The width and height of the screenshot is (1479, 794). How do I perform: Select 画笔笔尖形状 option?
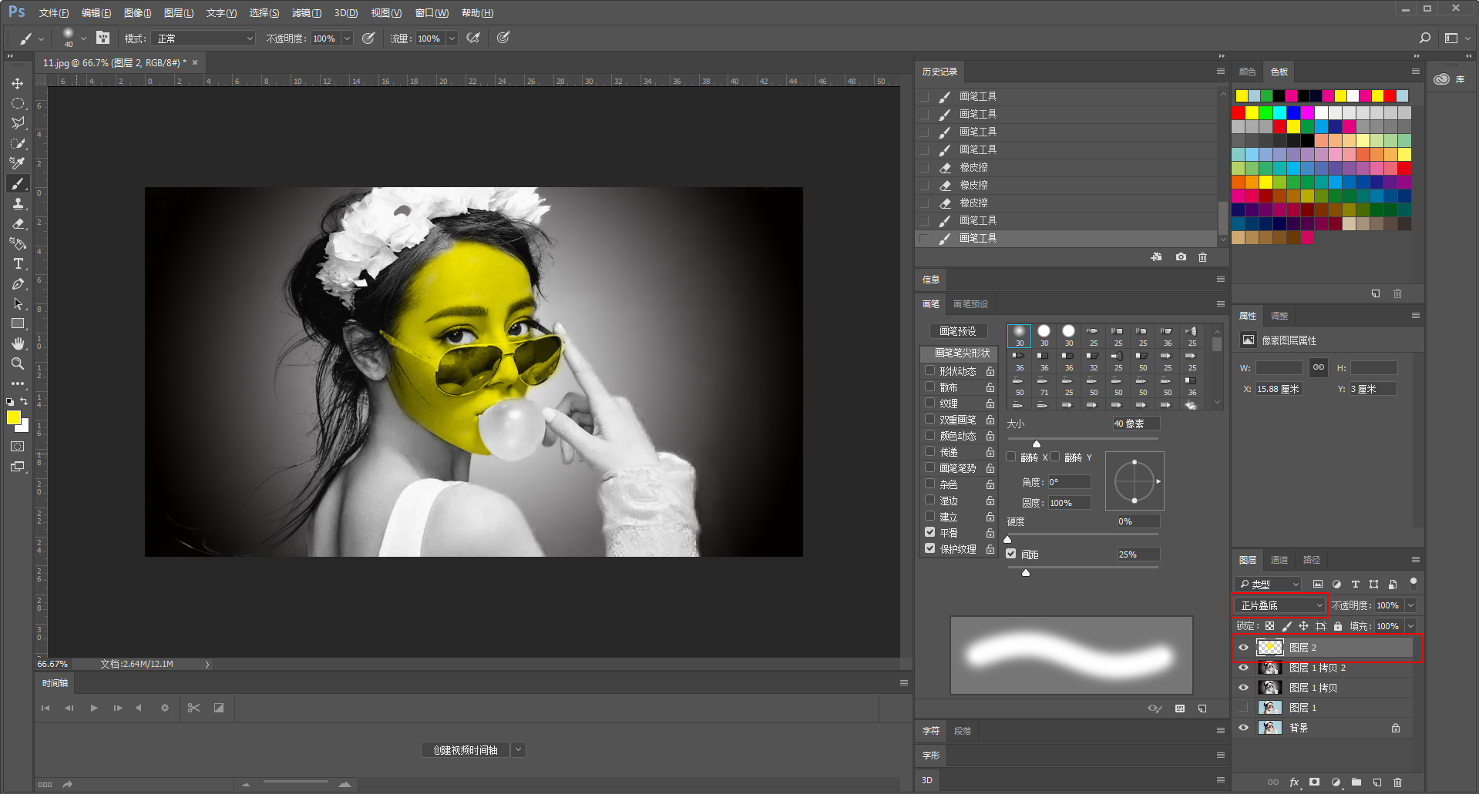959,353
